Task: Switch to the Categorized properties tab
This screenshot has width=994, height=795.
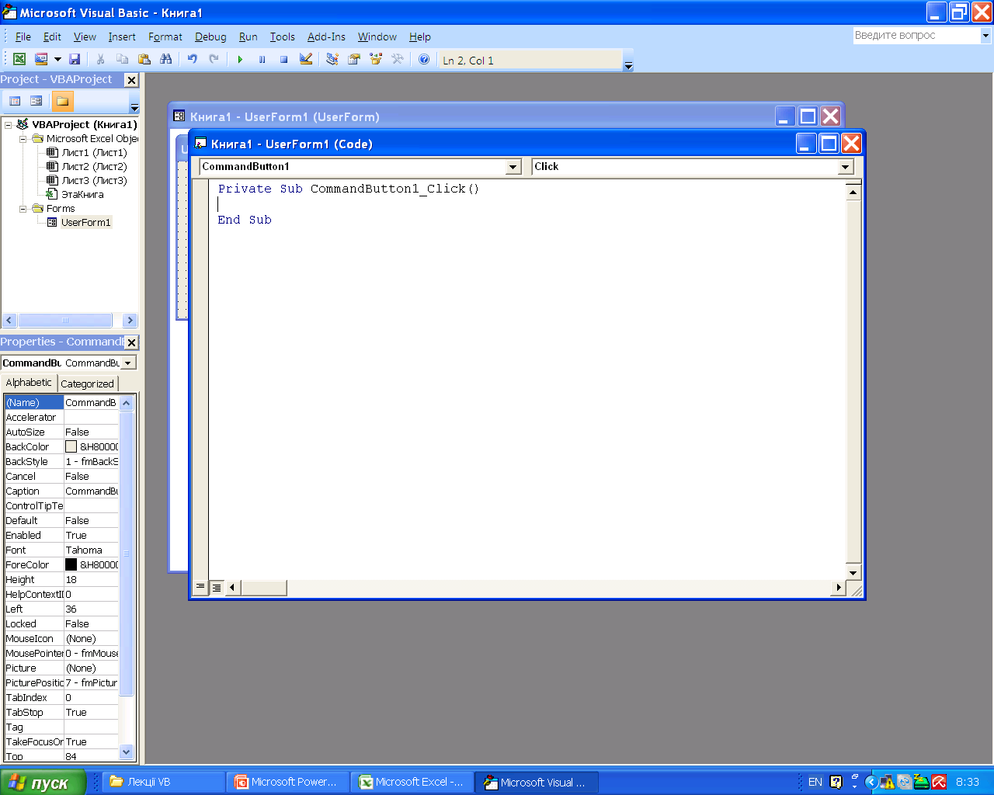Action: click(x=87, y=384)
